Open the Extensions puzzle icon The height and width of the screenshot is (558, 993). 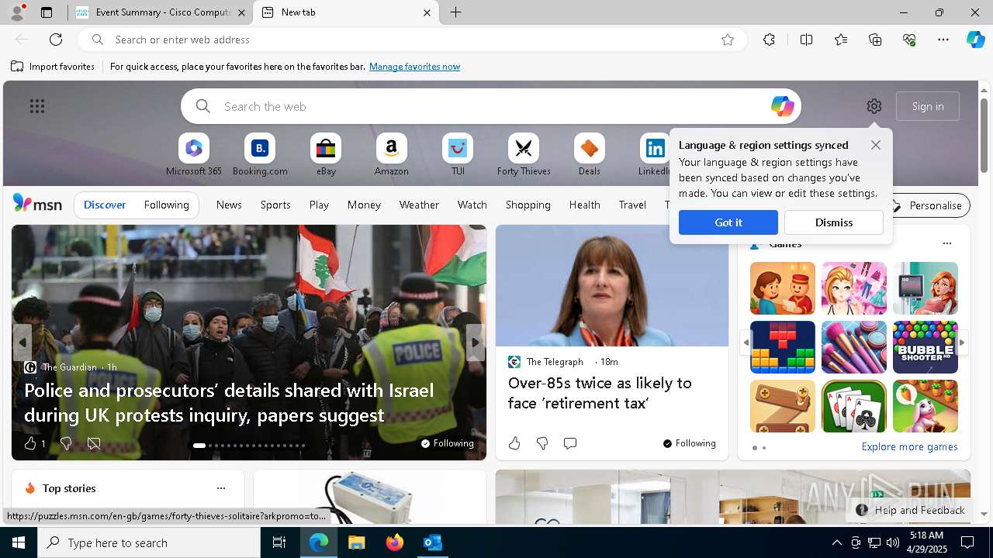(x=769, y=40)
